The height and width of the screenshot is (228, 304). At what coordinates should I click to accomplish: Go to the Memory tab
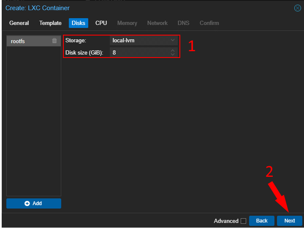point(127,23)
